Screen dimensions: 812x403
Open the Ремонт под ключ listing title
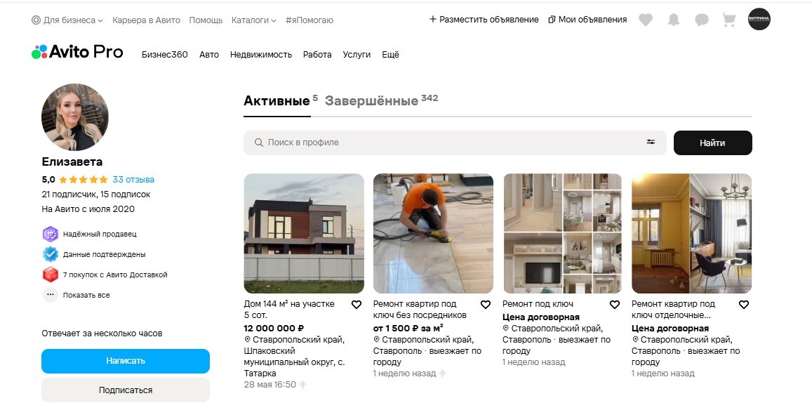click(538, 304)
